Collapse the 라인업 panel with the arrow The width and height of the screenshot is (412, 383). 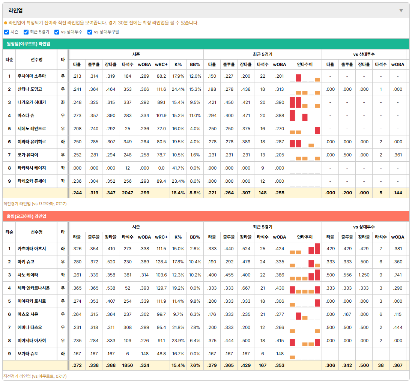pyautogui.click(x=401, y=11)
